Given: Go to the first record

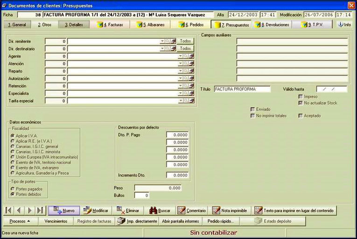Looking at the screenshot, I should point(8,210).
